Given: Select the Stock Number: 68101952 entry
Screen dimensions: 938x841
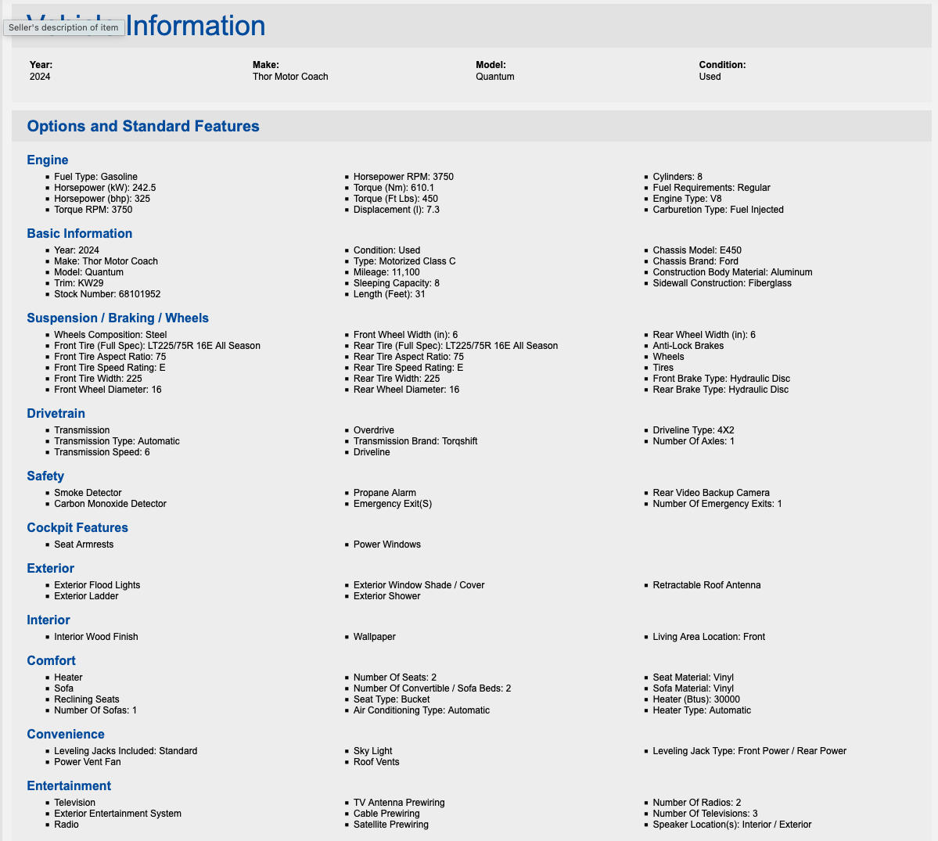Looking at the screenshot, I should [107, 294].
